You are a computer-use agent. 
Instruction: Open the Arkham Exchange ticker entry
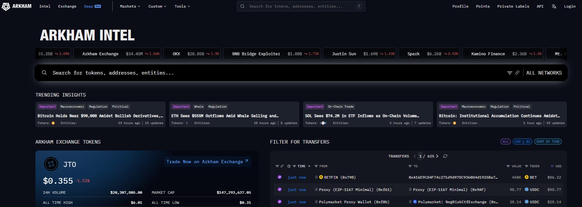pos(117,54)
